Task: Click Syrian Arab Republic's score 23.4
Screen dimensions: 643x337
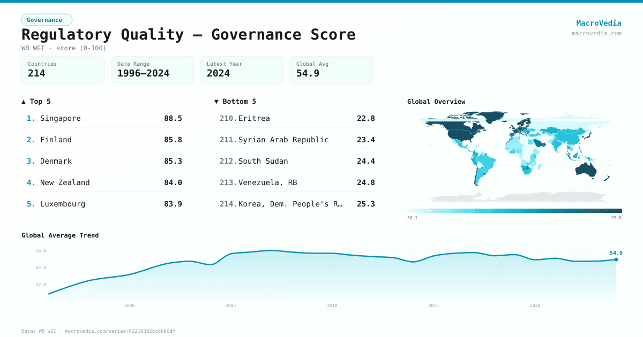Action: 366,140
